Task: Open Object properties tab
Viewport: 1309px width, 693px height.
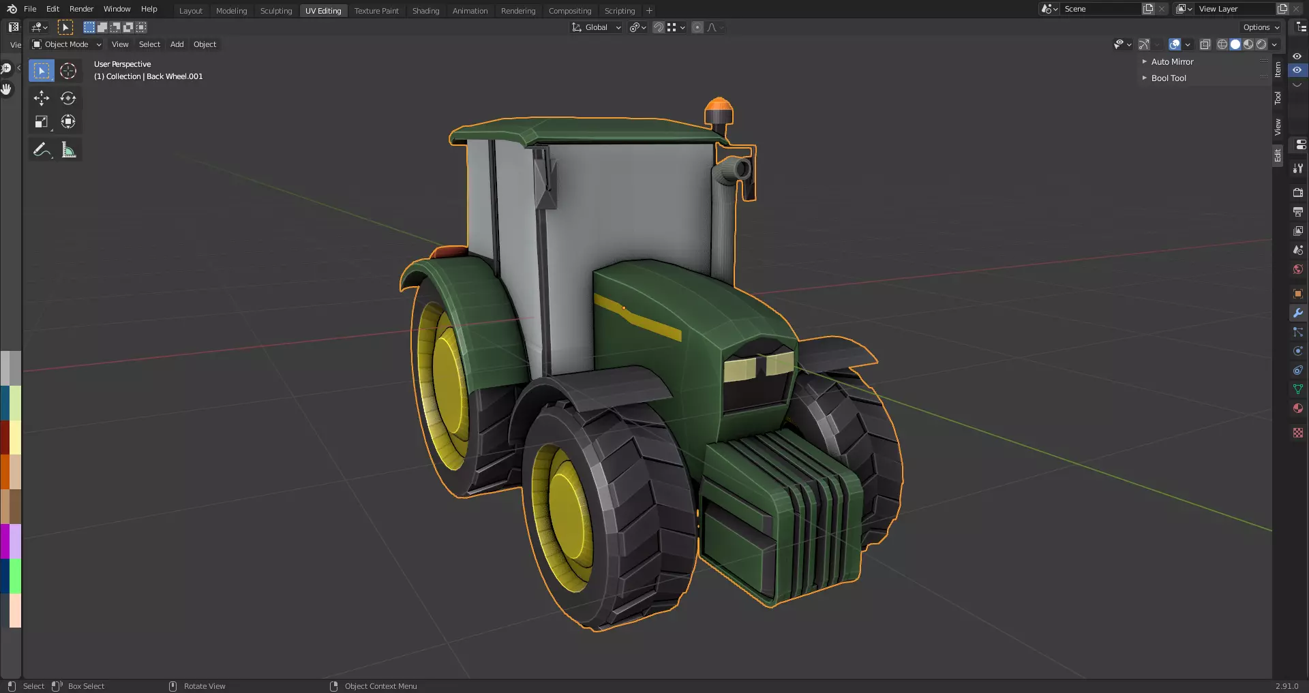Action: point(1298,294)
